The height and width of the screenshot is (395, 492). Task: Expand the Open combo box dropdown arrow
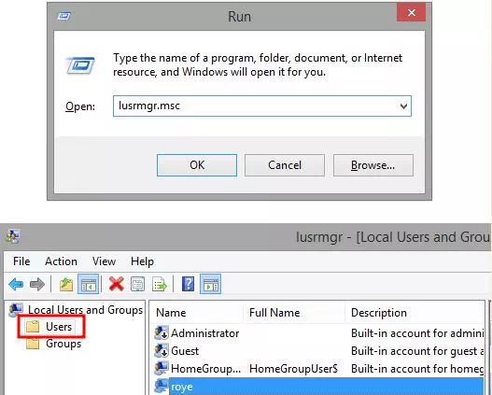tap(404, 106)
